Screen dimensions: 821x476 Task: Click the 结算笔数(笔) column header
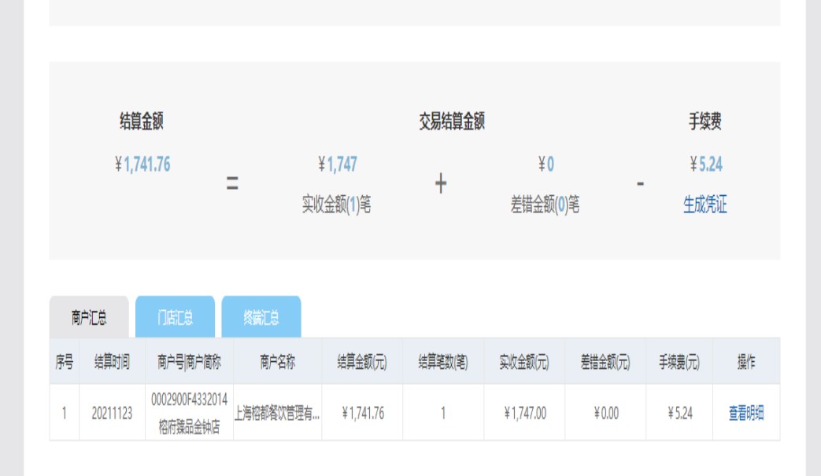click(x=443, y=362)
